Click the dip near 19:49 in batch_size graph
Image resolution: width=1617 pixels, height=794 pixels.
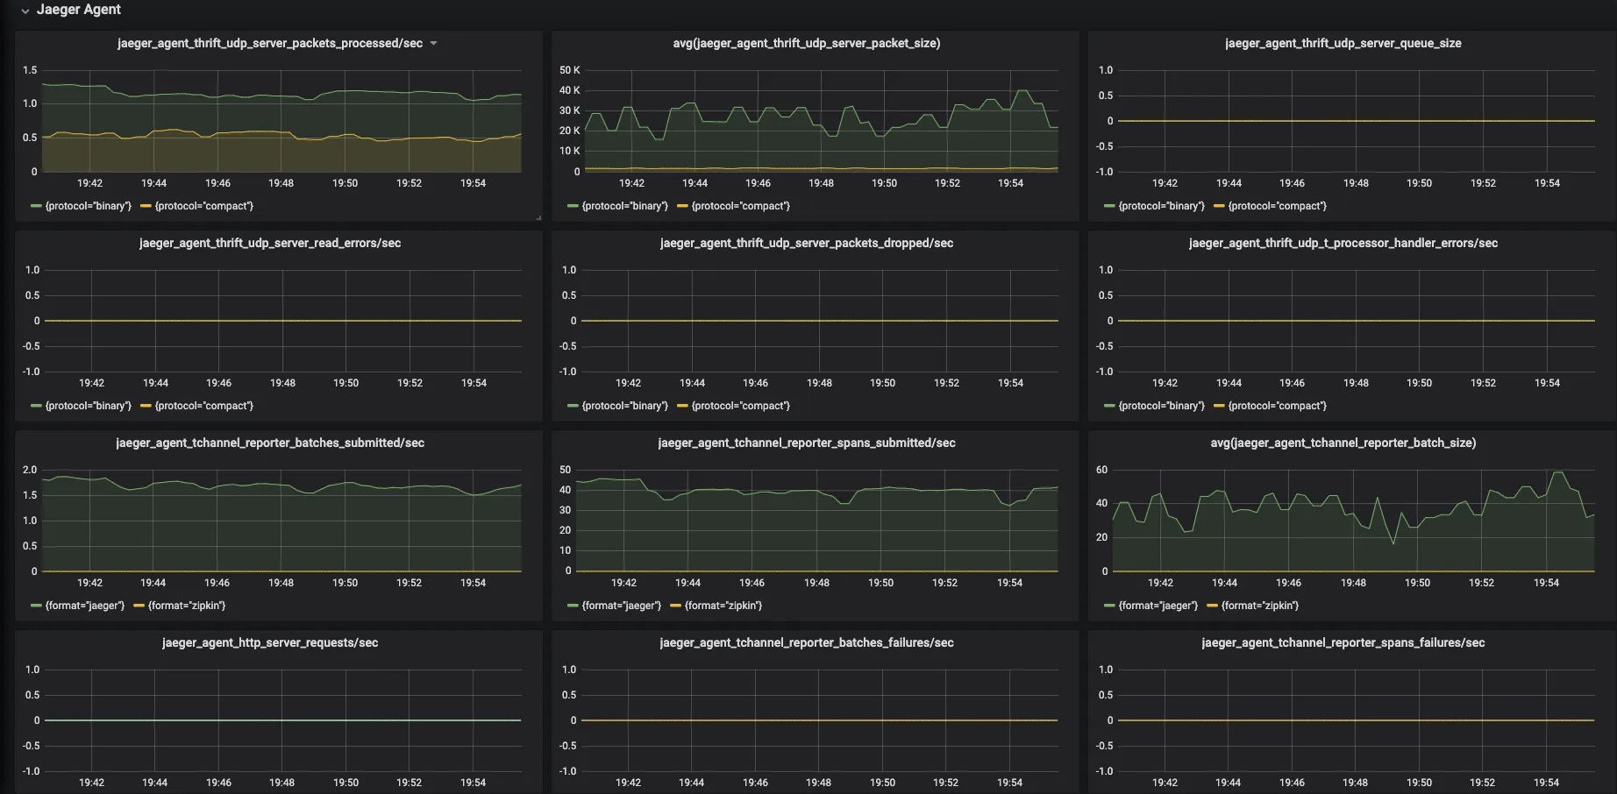coord(1393,543)
